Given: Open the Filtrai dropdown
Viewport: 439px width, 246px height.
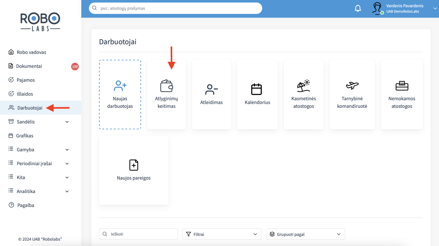Looking at the screenshot, I should pyautogui.click(x=222, y=234).
